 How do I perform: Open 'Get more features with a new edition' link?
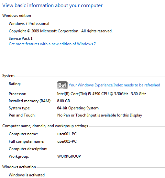52,44
